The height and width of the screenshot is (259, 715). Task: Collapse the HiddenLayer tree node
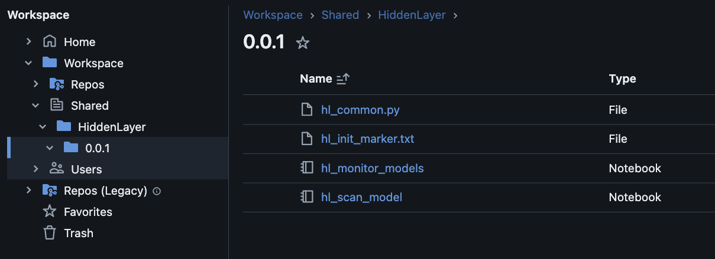[x=43, y=126]
